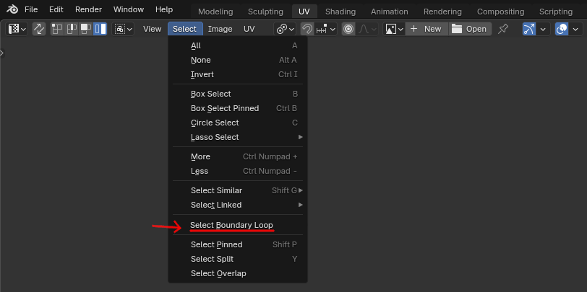
Task: Open the sticky selection mode dropdown
Action: point(123,29)
